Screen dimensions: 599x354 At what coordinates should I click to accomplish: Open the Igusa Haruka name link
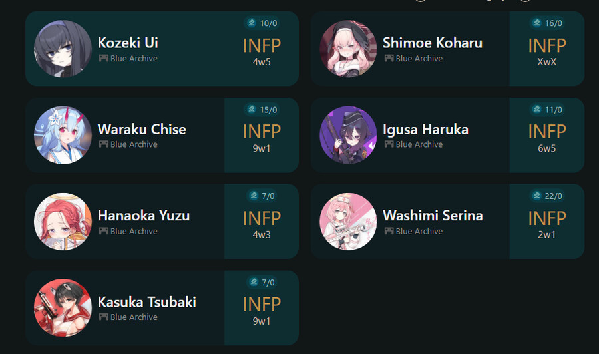(x=425, y=129)
